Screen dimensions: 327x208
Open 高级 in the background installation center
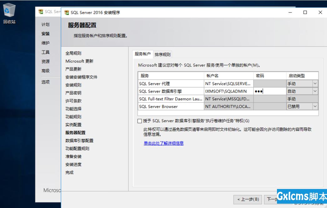[45, 71]
